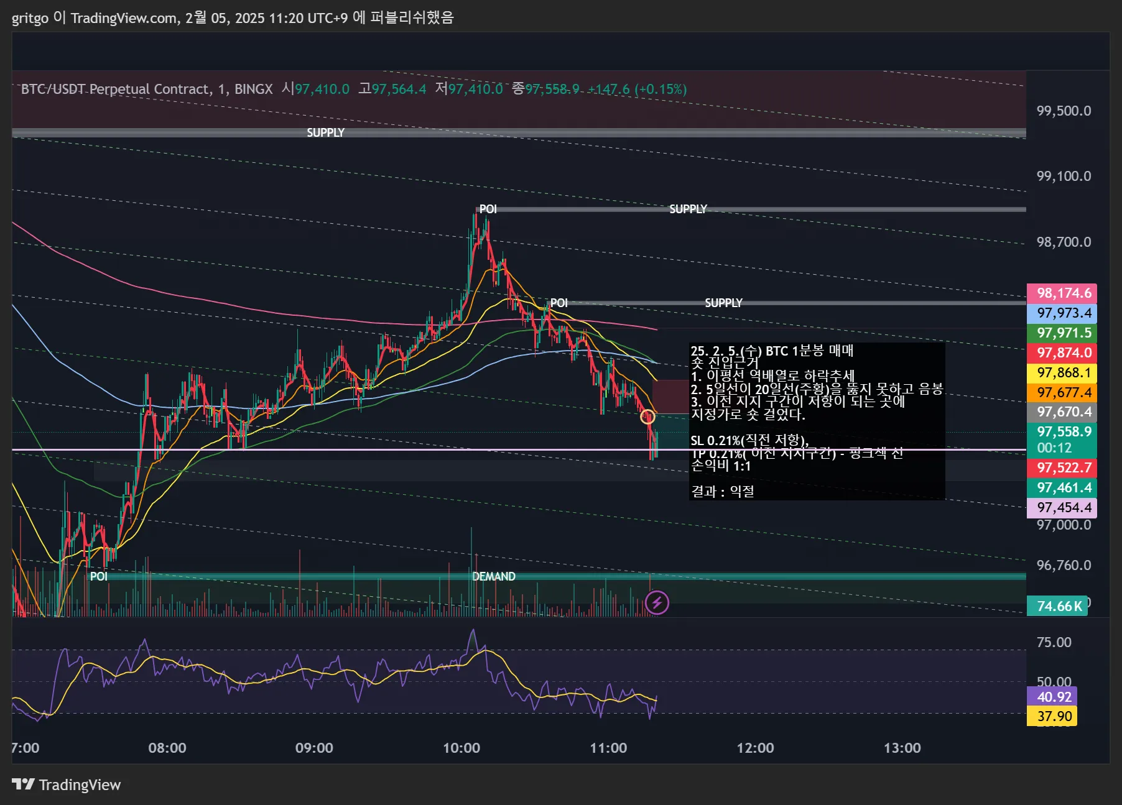Click the 'gritgo' publisher text in the header
Viewport: 1122px width, 805px height.
click(30, 17)
